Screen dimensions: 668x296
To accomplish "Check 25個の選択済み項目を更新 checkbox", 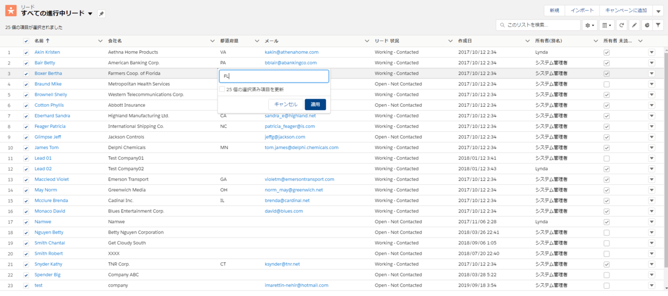I will pos(223,89).
